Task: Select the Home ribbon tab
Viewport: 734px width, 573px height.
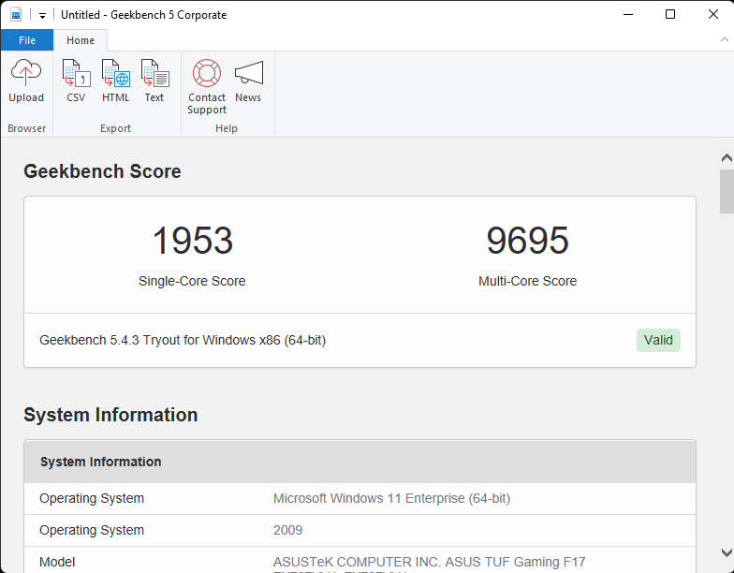Action: (81, 40)
